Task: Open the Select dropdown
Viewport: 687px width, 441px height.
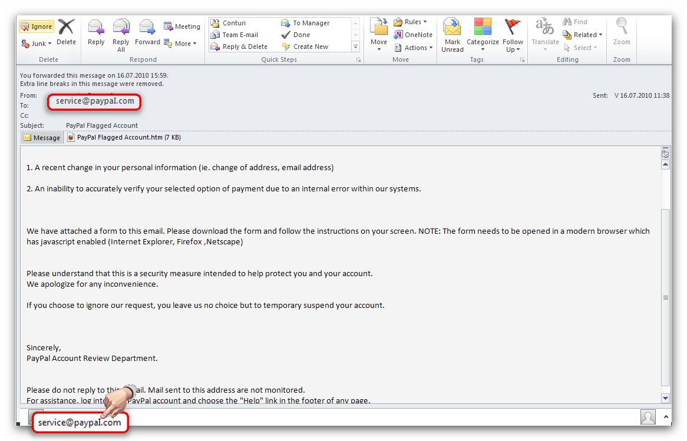Action: click(x=580, y=48)
